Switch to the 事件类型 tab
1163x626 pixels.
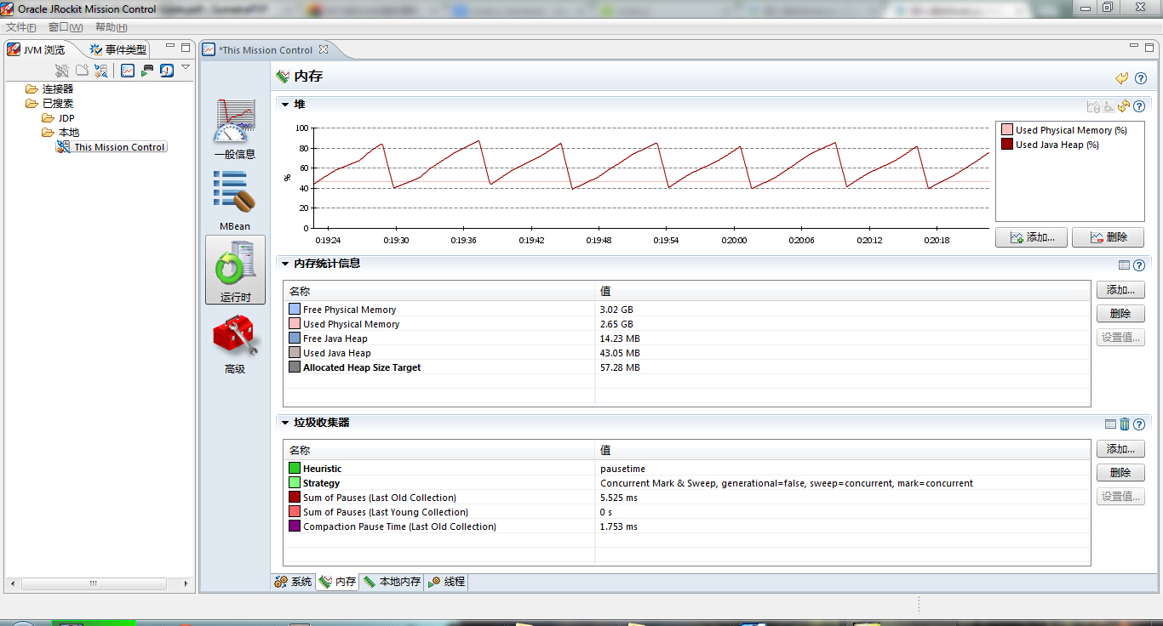pos(118,49)
